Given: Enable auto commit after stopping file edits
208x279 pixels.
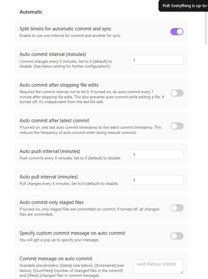Looking at the screenshot, I should pos(177,93).
